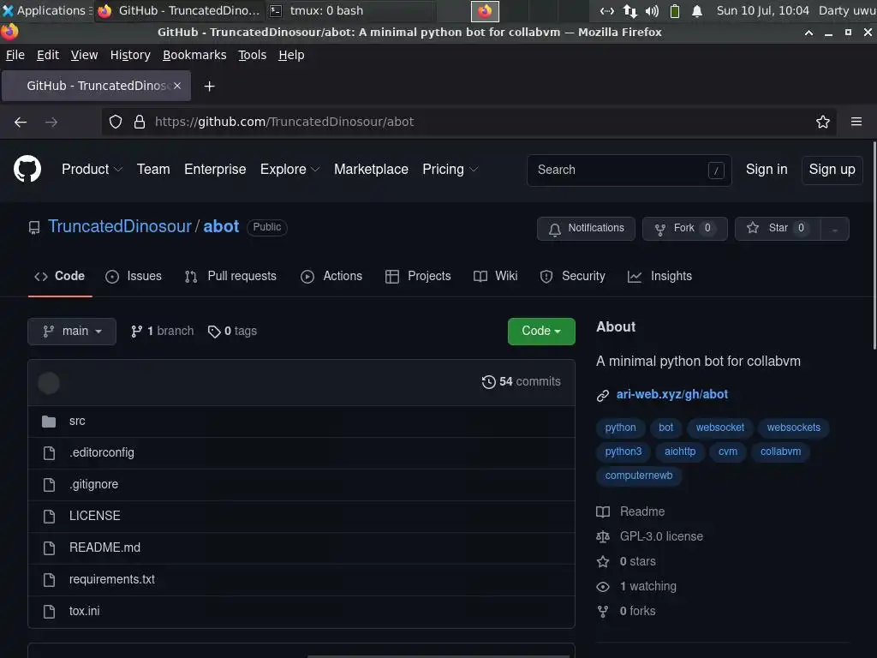
Task: Open the Tools menu
Action: [252, 55]
